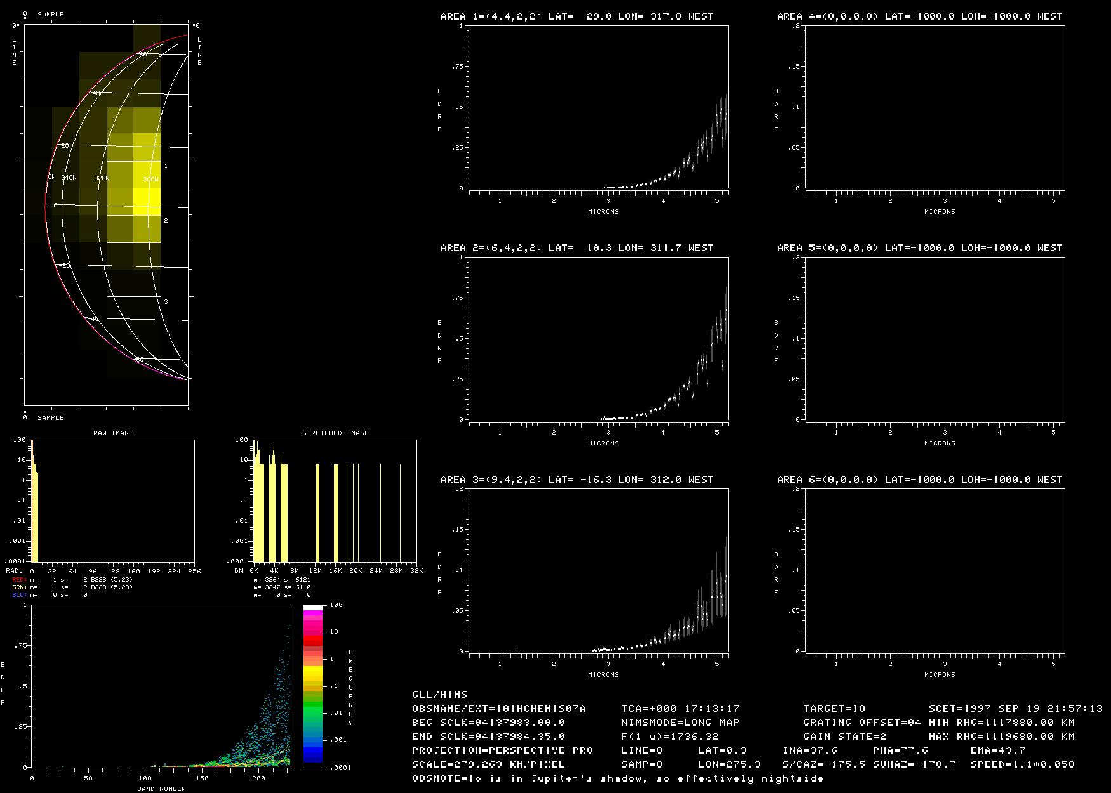Click the NIMSMODE=LONG MAP text

pyautogui.click(x=680, y=723)
